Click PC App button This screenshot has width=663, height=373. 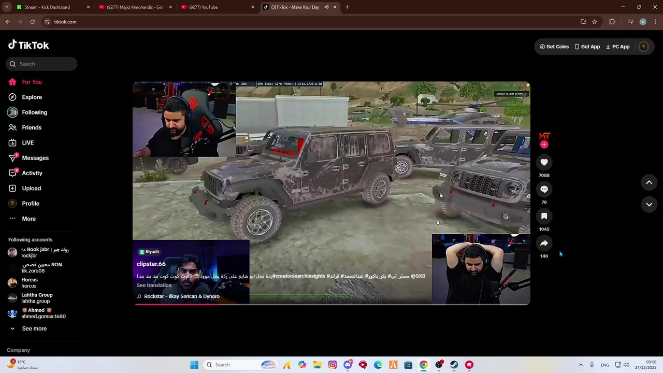(x=617, y=47)
